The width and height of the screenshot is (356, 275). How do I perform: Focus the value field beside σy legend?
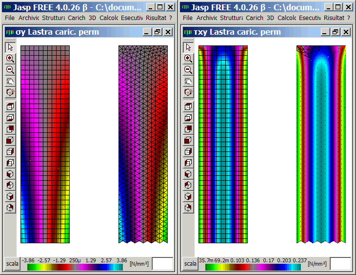[162, 264]
